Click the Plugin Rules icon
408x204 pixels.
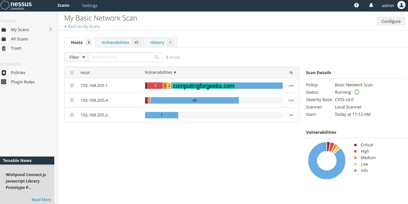click(4, 82)
